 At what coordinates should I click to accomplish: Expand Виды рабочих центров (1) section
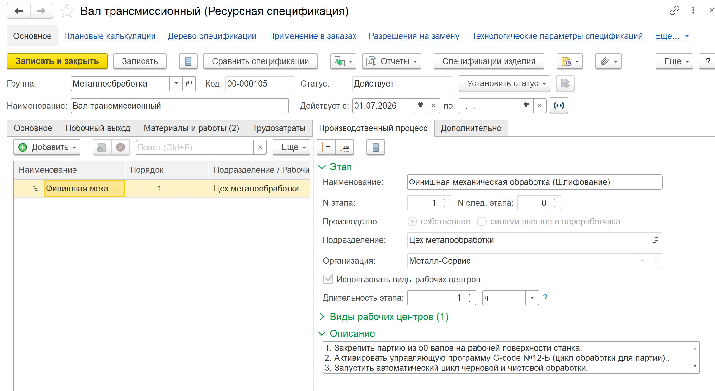click(x=322, y=317)
